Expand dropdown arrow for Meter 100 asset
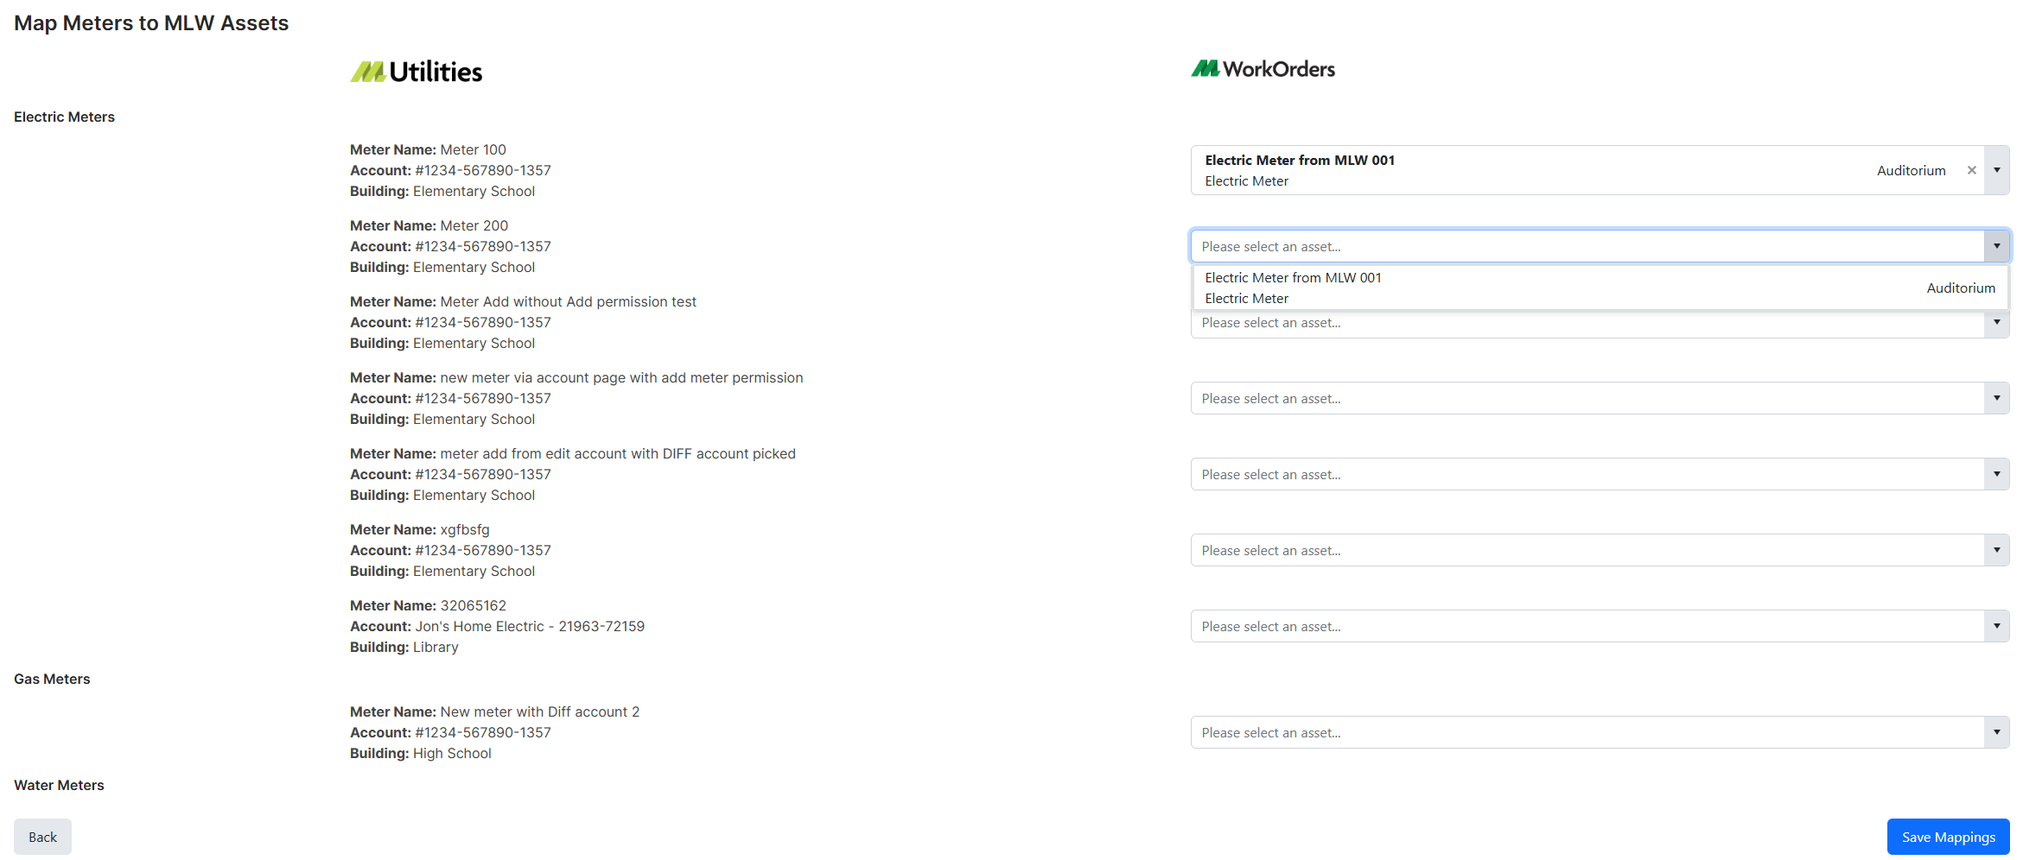The height and width of the screenshot is (860, 2023). [1996, 170]
